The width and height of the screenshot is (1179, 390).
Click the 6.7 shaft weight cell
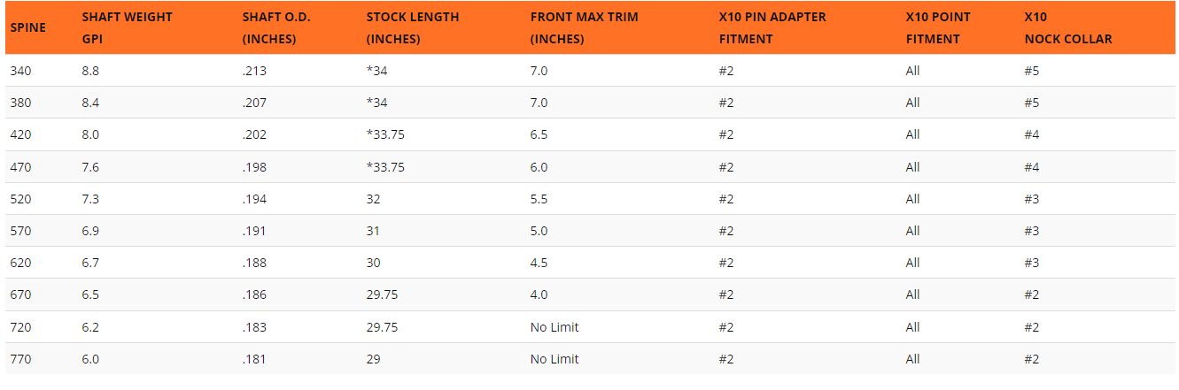tap(90, 263)
